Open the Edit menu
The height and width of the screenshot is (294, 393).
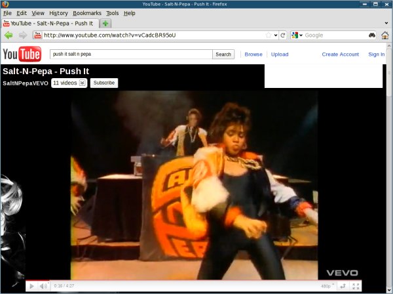pyautogui.click(x=22, y=13)
